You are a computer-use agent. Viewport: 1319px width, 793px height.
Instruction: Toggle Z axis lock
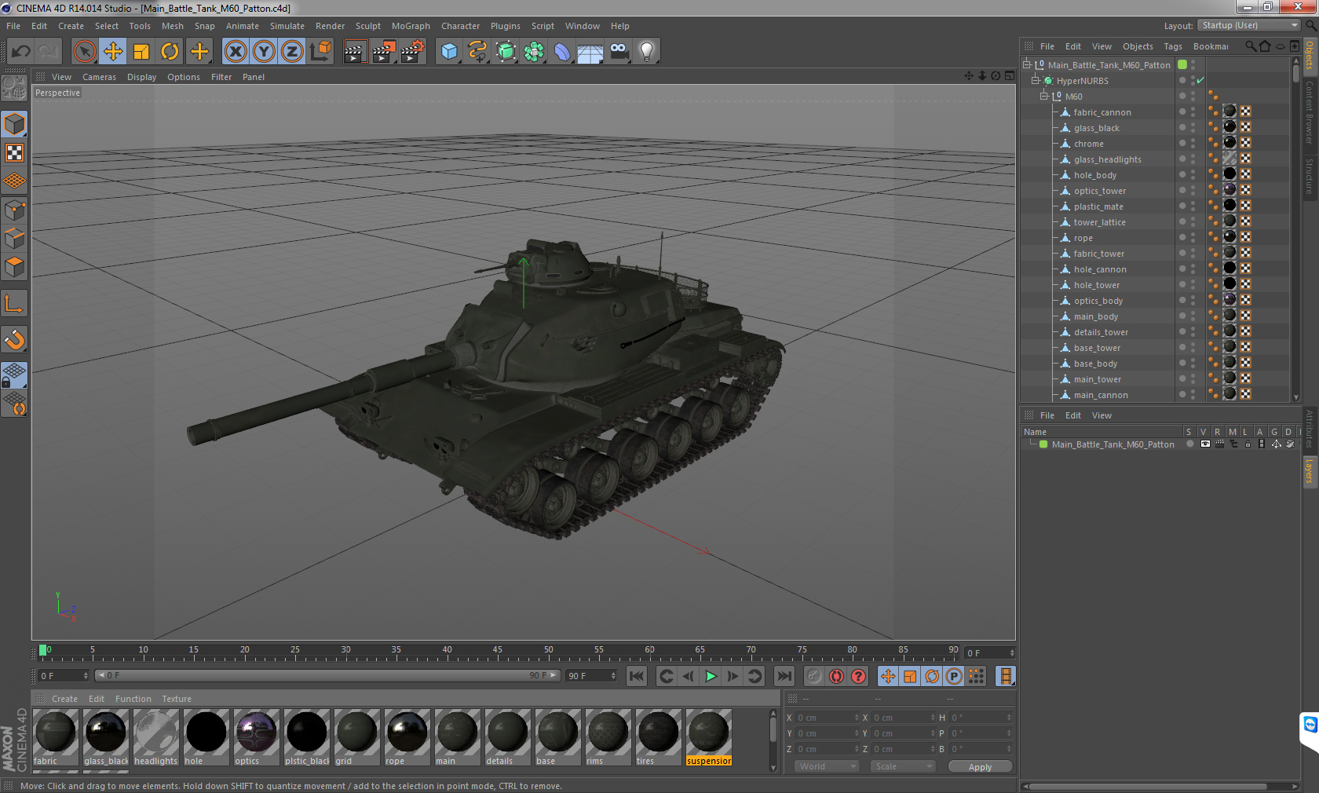[292, 52]
